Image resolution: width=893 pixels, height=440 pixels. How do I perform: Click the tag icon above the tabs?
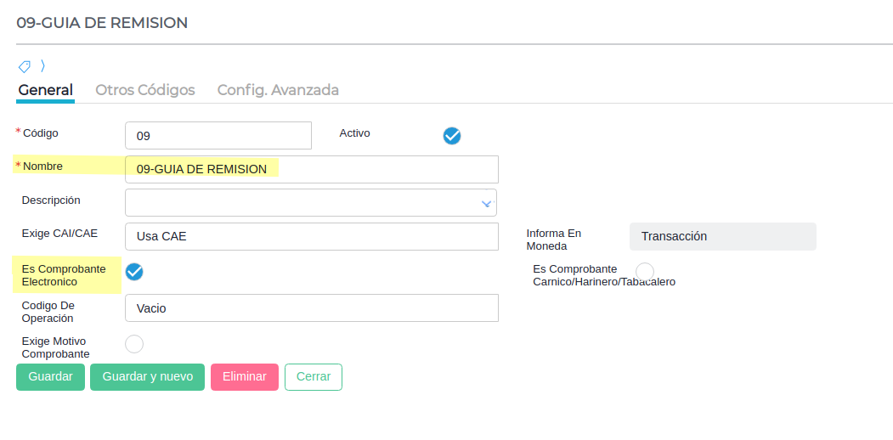click(x=25, y=66)
